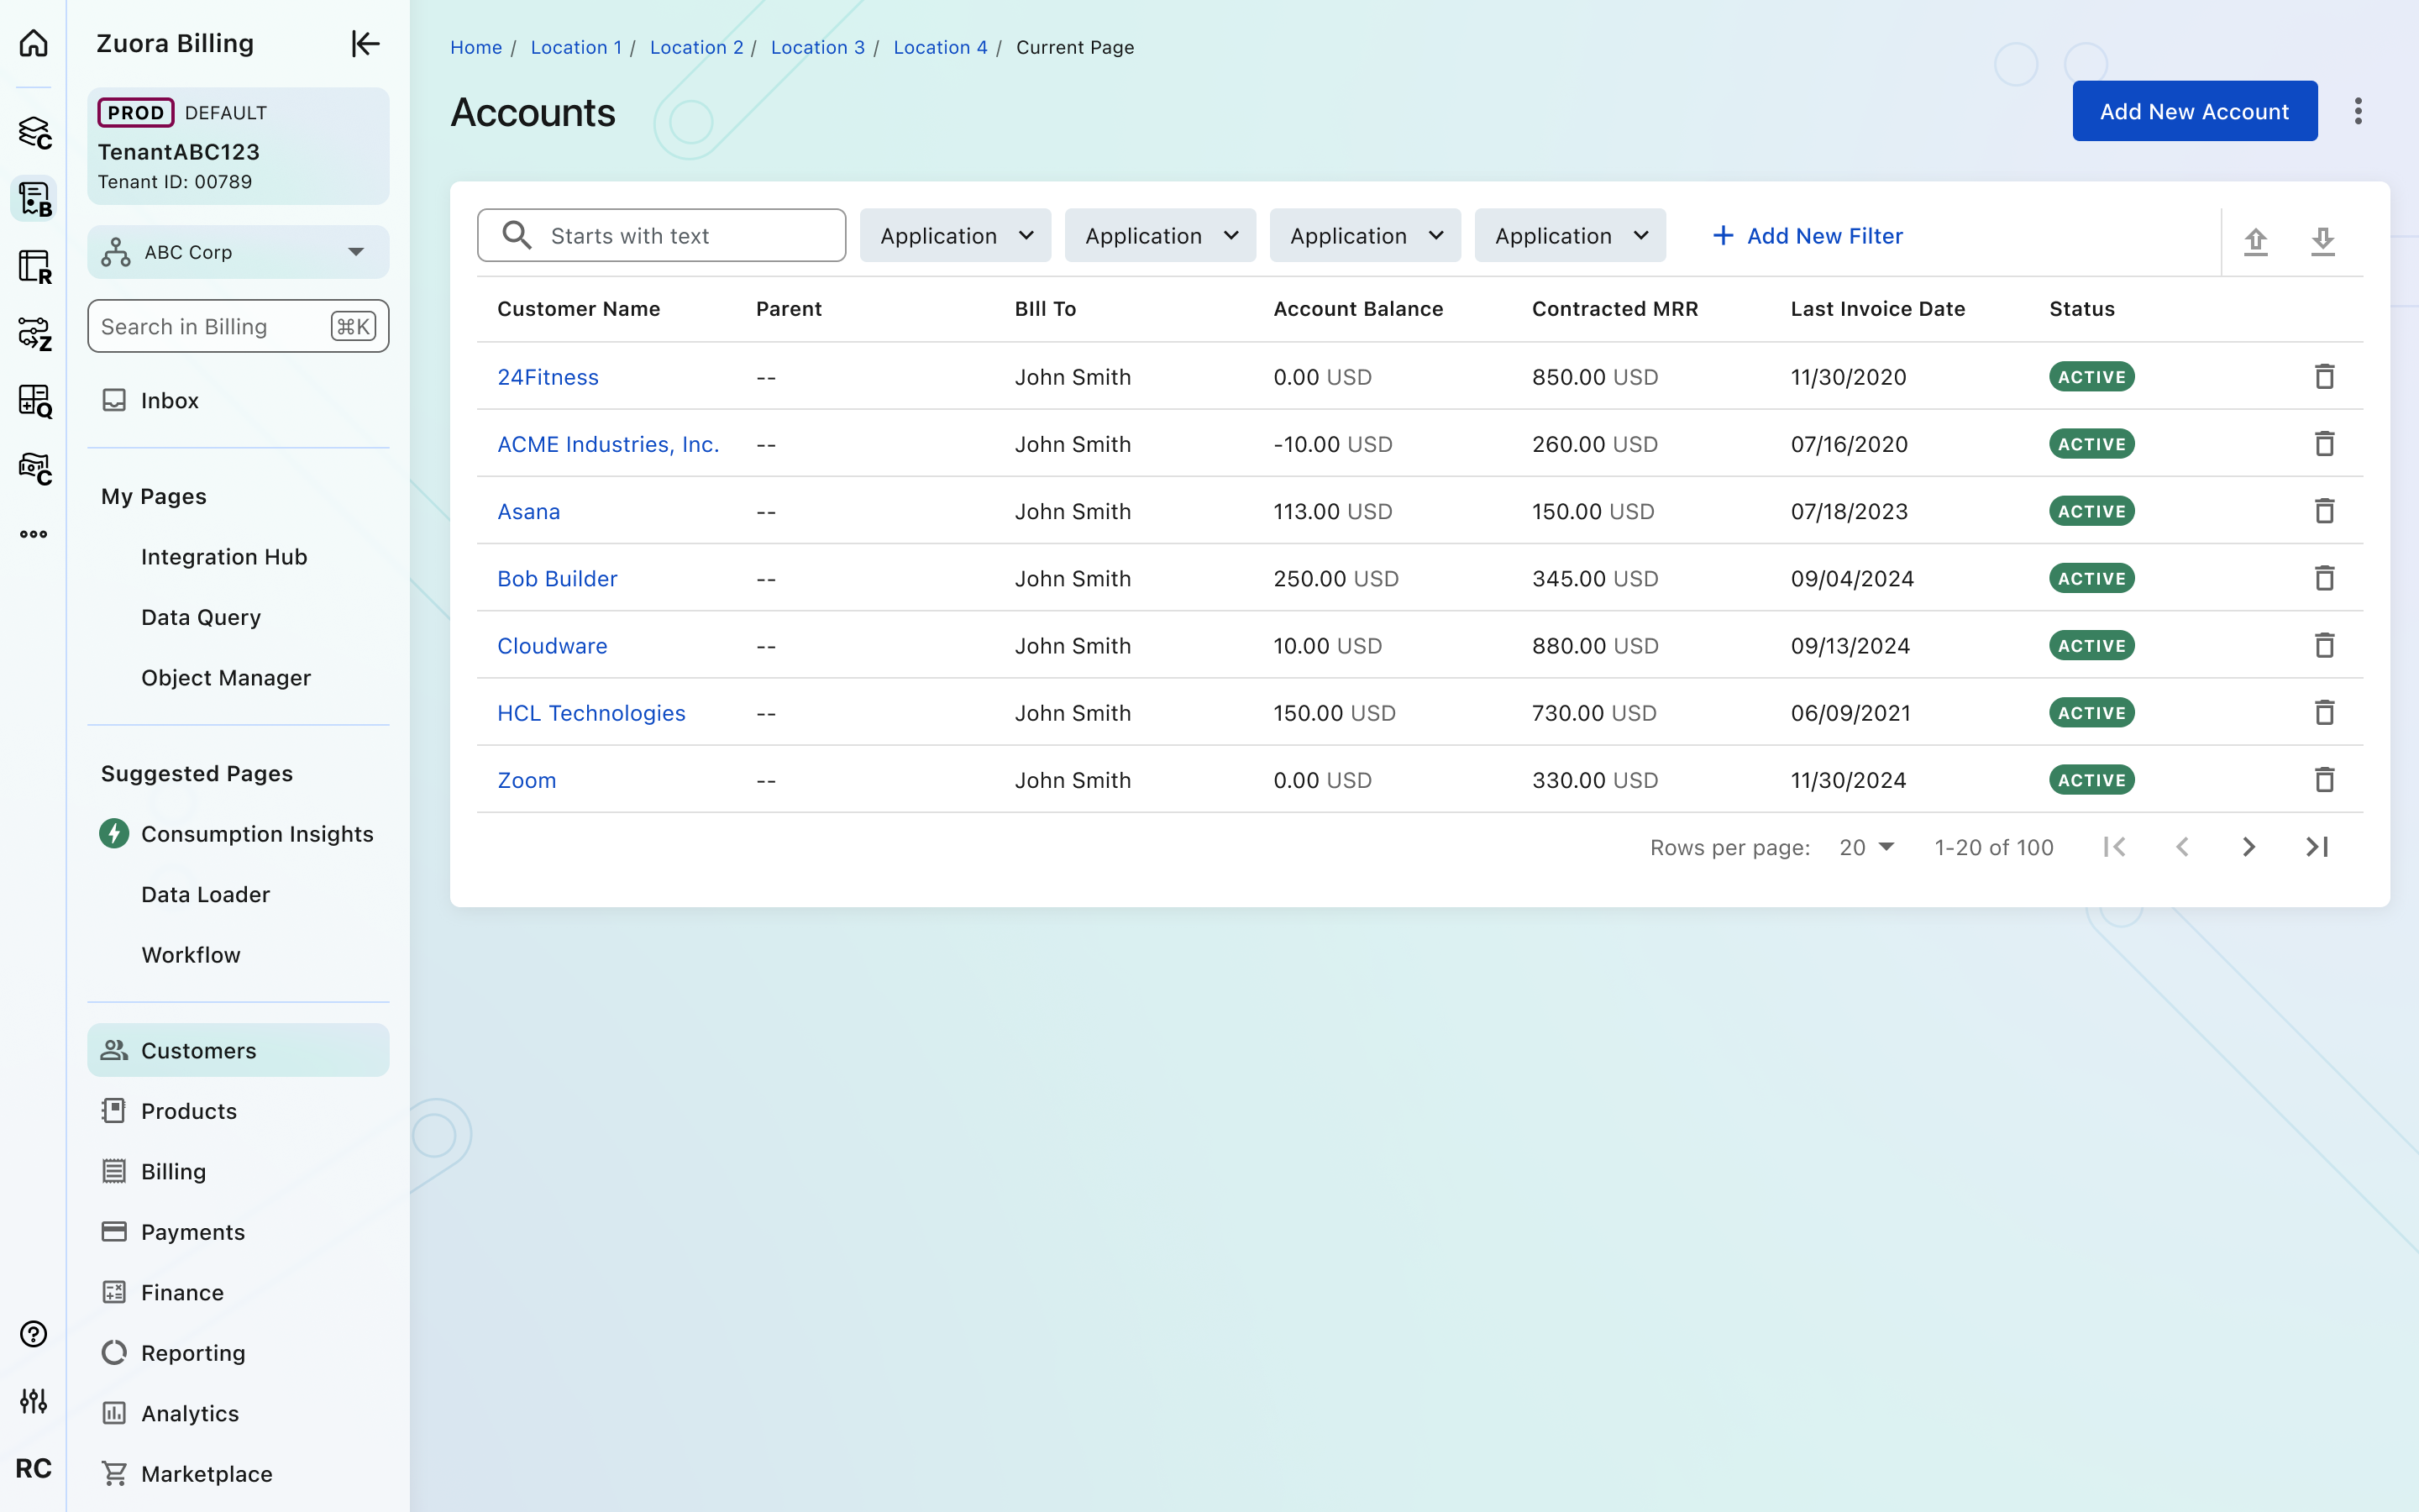This screenshot has height=1512, width=2419.
Task: Go to last page of accounts
Action: pyautogui.click(x=2317, y=847)
